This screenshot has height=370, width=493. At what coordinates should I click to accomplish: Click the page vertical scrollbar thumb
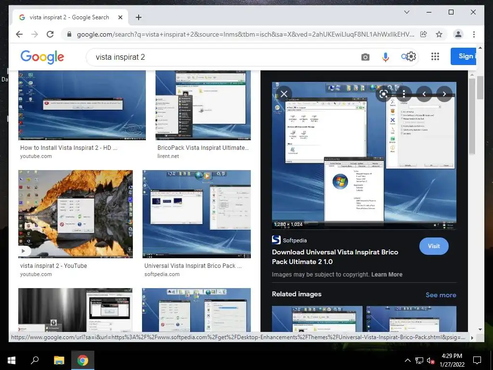(x=480, y=88)
